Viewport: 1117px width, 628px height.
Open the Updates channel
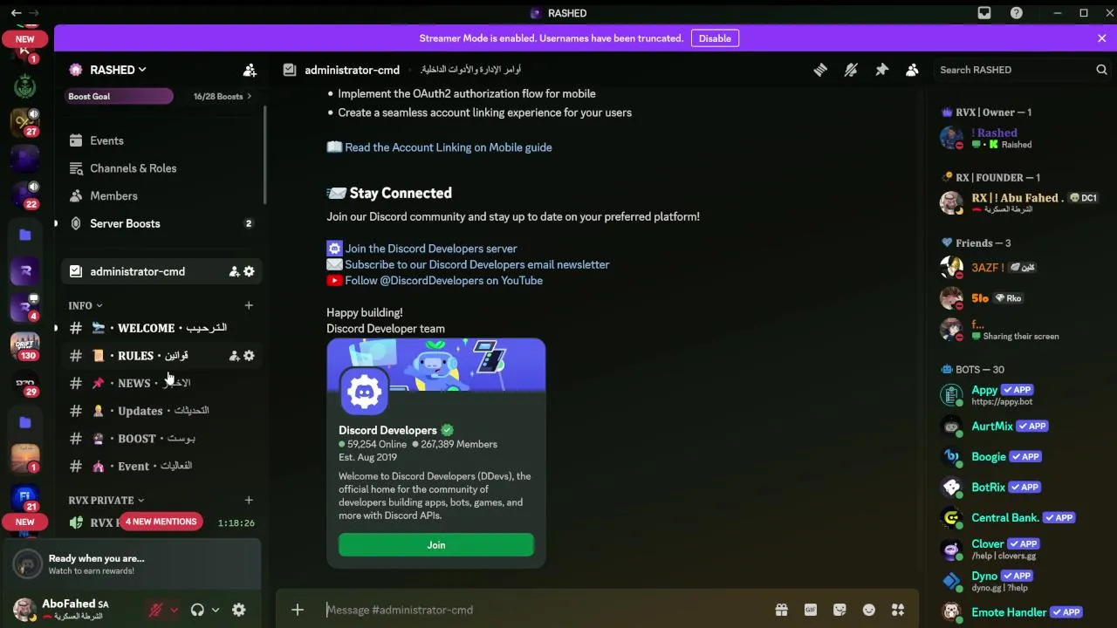161,411
